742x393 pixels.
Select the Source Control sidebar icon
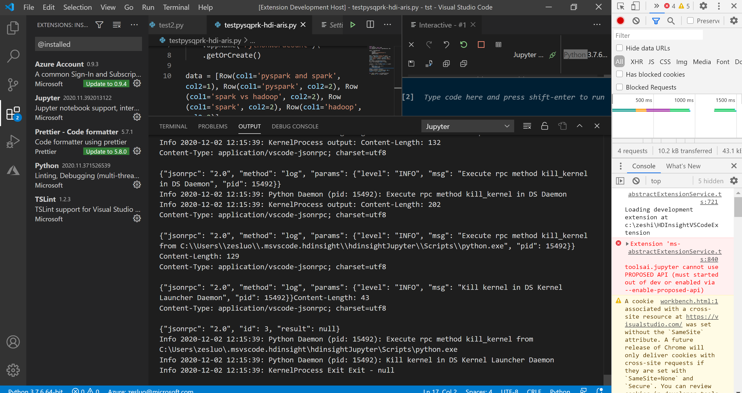(13, 84)
